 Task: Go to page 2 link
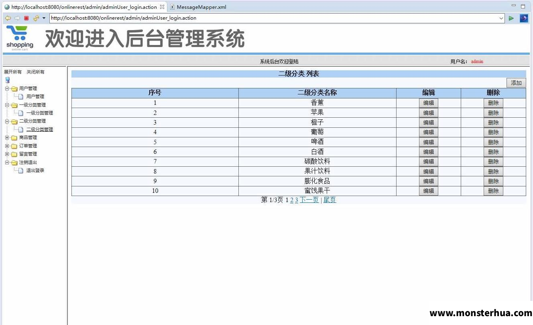292,200
